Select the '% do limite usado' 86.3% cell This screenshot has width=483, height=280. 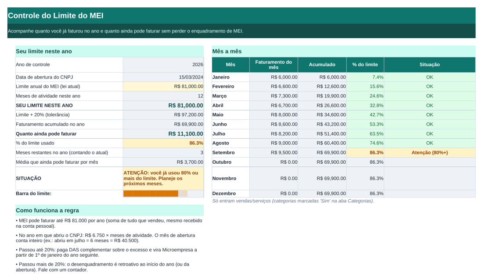163,143
